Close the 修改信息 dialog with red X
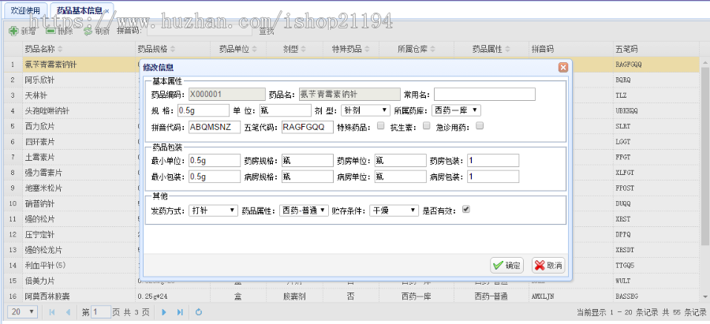Viewport: 710px width, 324px height. [562, 68]
